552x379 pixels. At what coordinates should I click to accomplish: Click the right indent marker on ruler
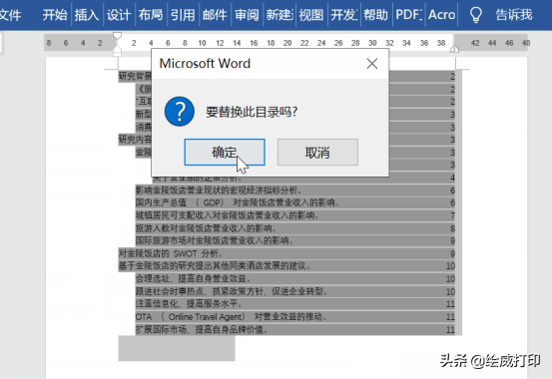click(x=454, y=49)
